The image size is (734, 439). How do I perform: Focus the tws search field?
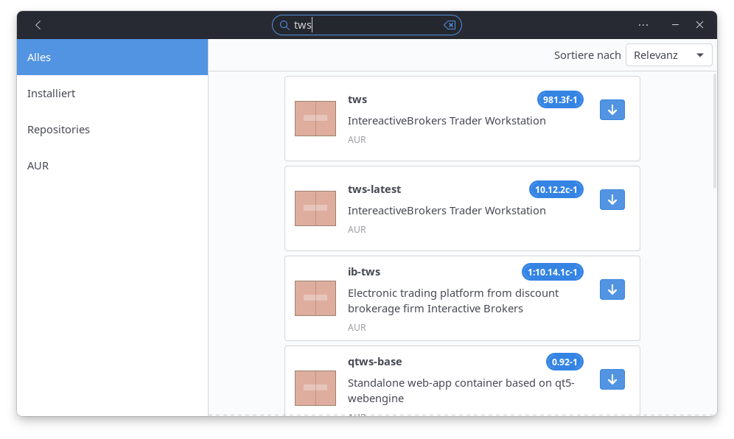coord(367,25)
